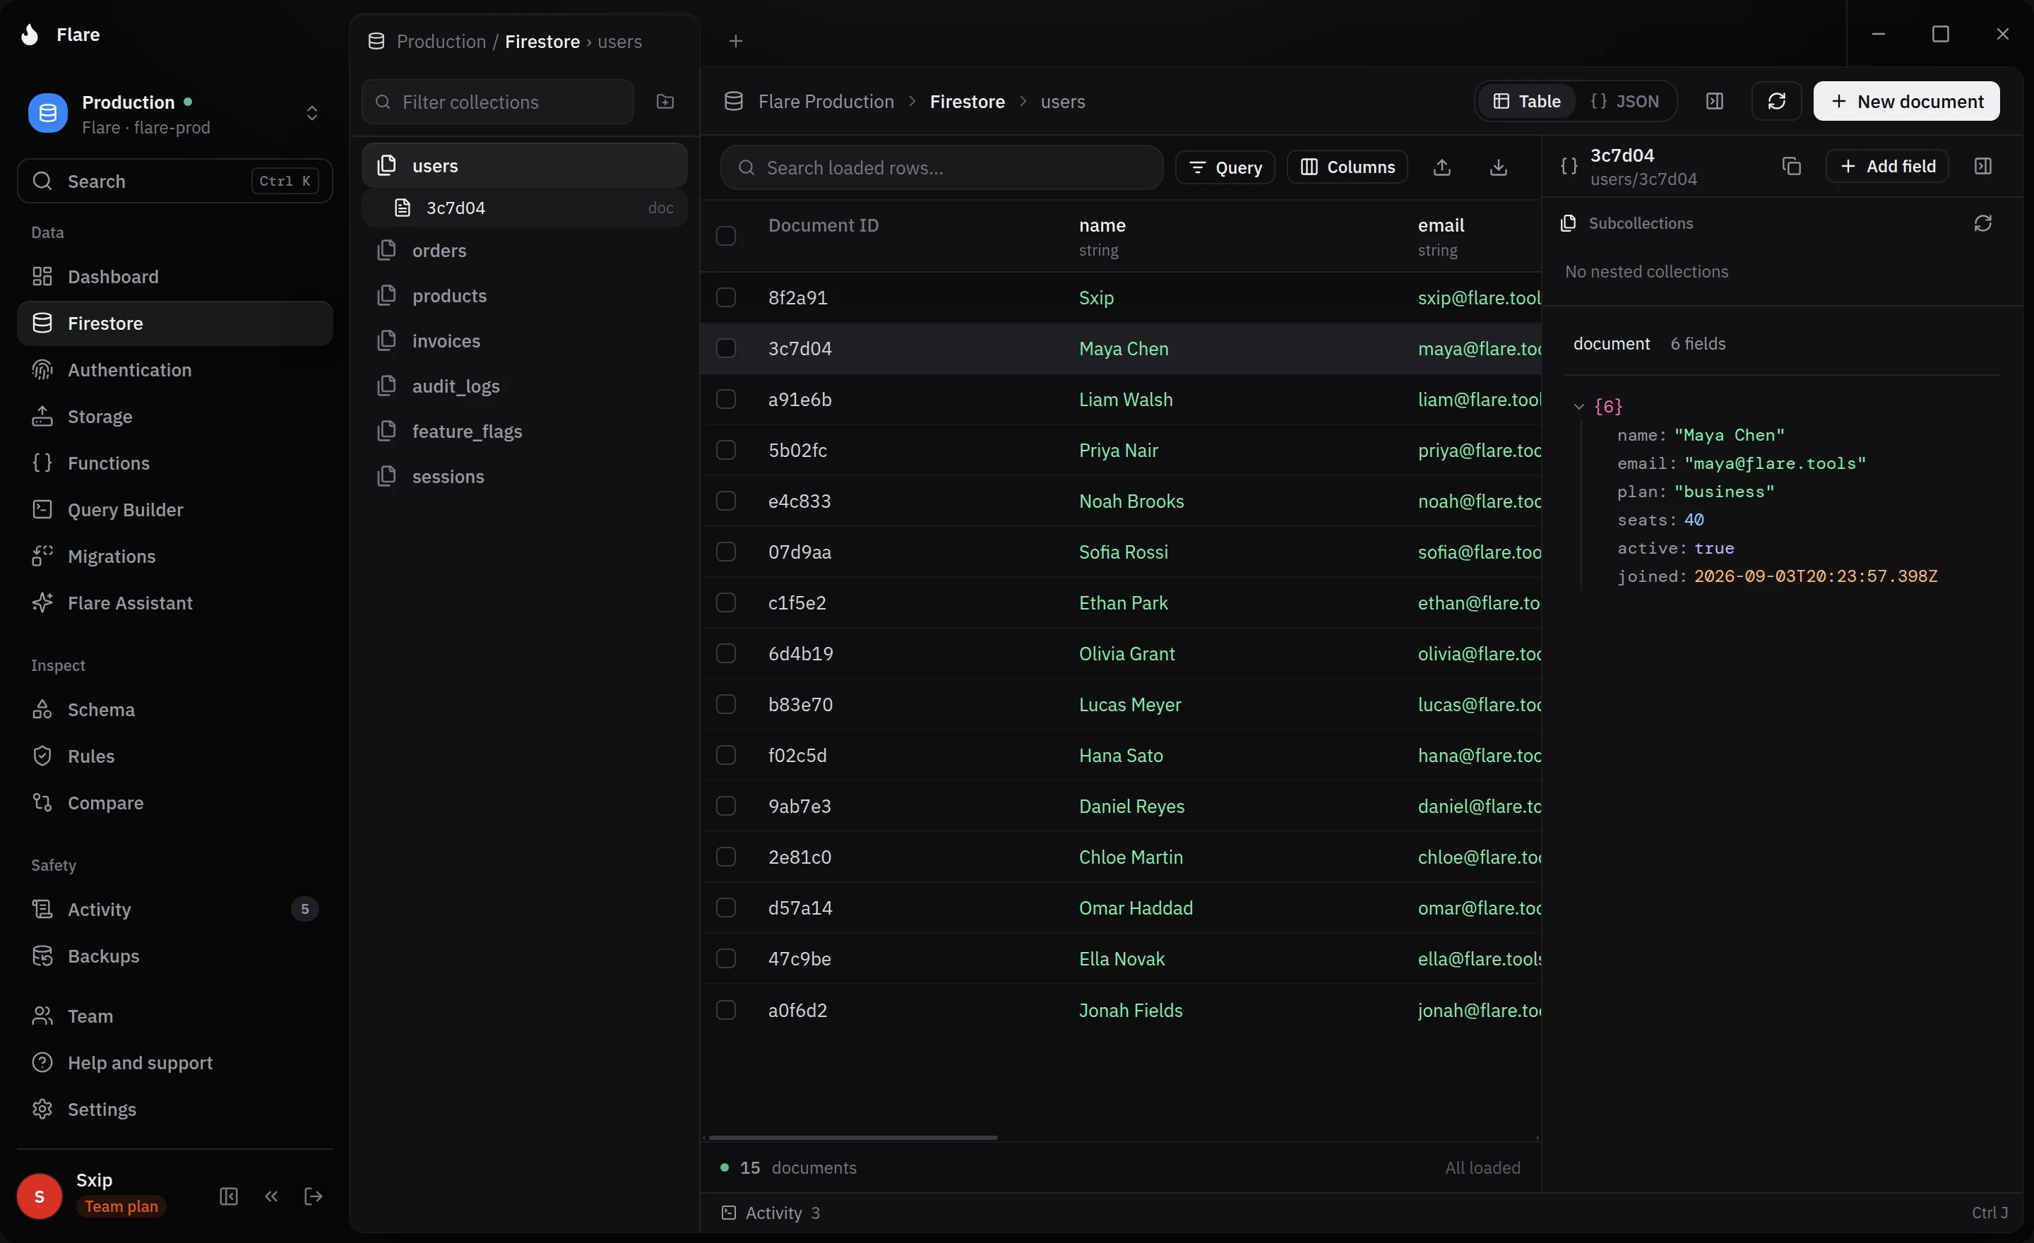The height and width of the screenshot is (1243, 2034).
Task: Collapse the document detail panel icon
Action: coord(1983,166)
